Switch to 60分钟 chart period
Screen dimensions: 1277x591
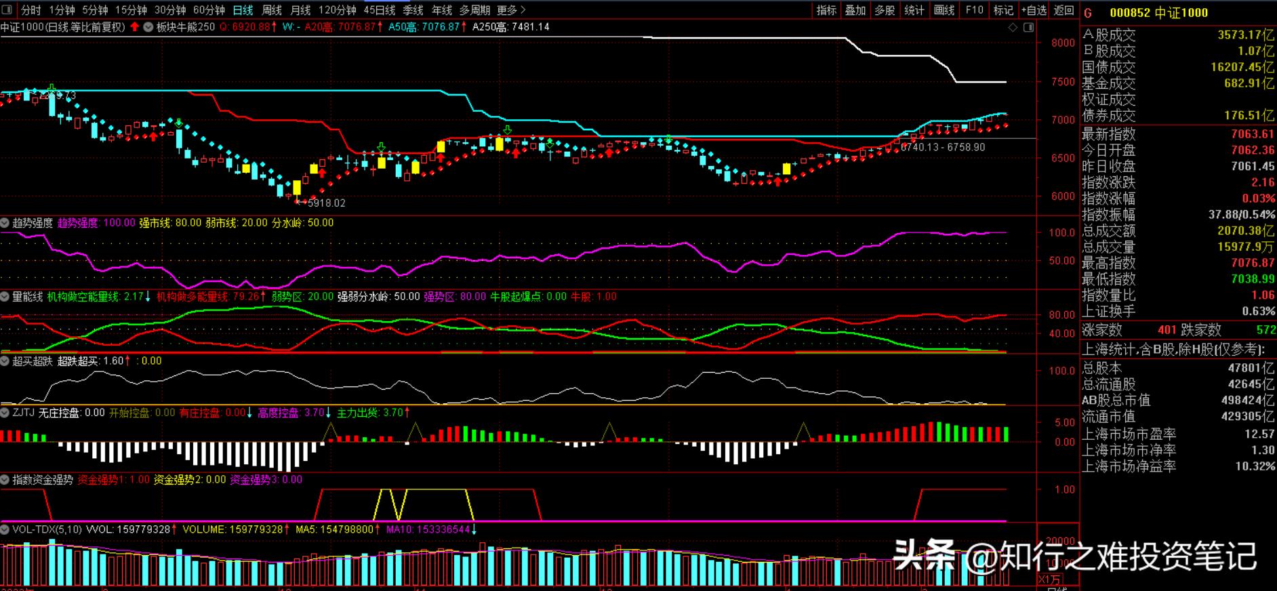point(209,10)
